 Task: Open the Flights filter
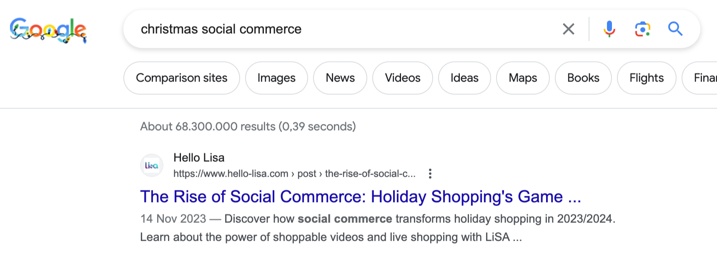point(647,78)
